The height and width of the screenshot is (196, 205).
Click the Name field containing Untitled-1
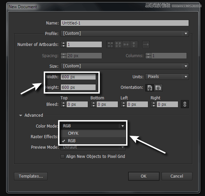[x=125, y=23]
